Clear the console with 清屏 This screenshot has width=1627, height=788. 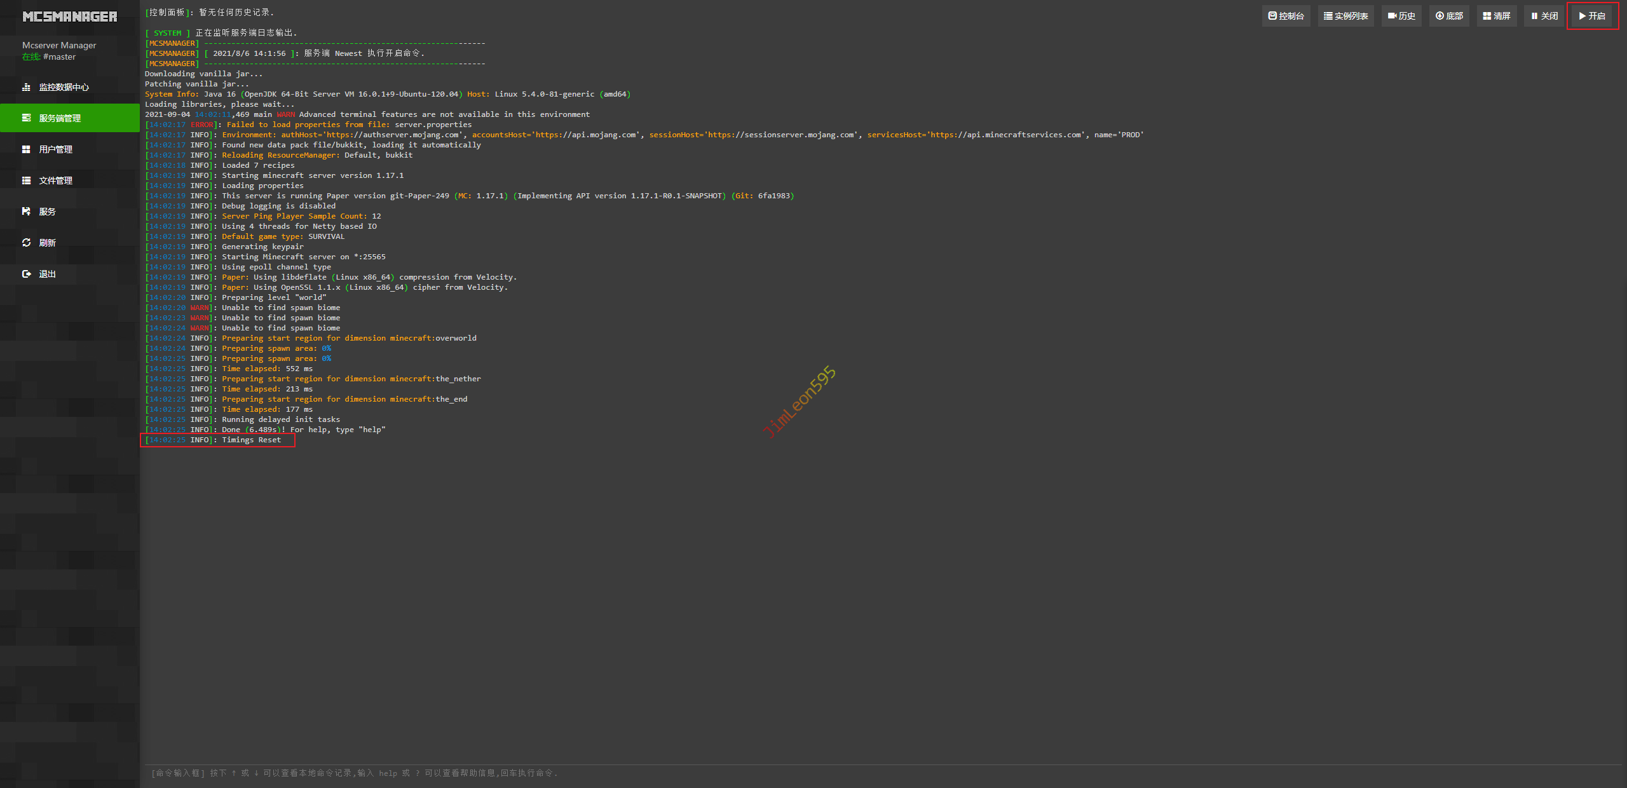(1496, 16)
